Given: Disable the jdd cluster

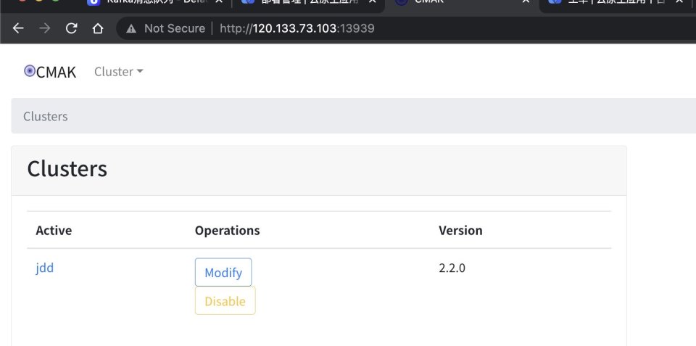Looking at the screenshot, I should coord(225,301).
